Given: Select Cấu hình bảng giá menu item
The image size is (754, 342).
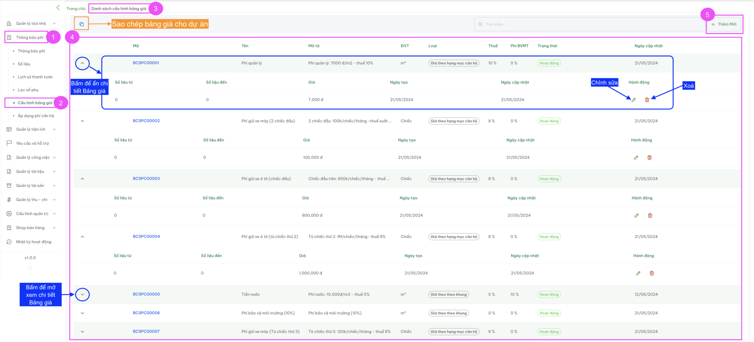Looking at the screenshot, I should coord(35,103).
